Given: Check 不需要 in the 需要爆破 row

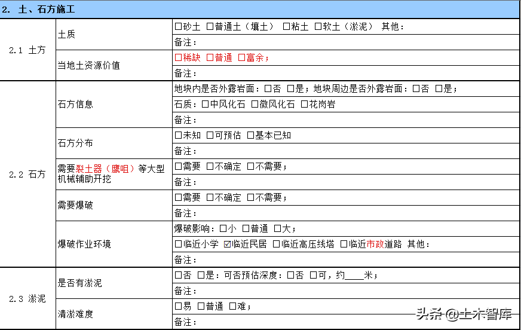Looking at the screenshot, I should pyautogui.click(x=250, y=197).
